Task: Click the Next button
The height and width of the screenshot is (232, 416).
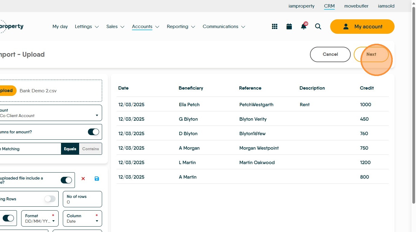Action: coord(371,54)
